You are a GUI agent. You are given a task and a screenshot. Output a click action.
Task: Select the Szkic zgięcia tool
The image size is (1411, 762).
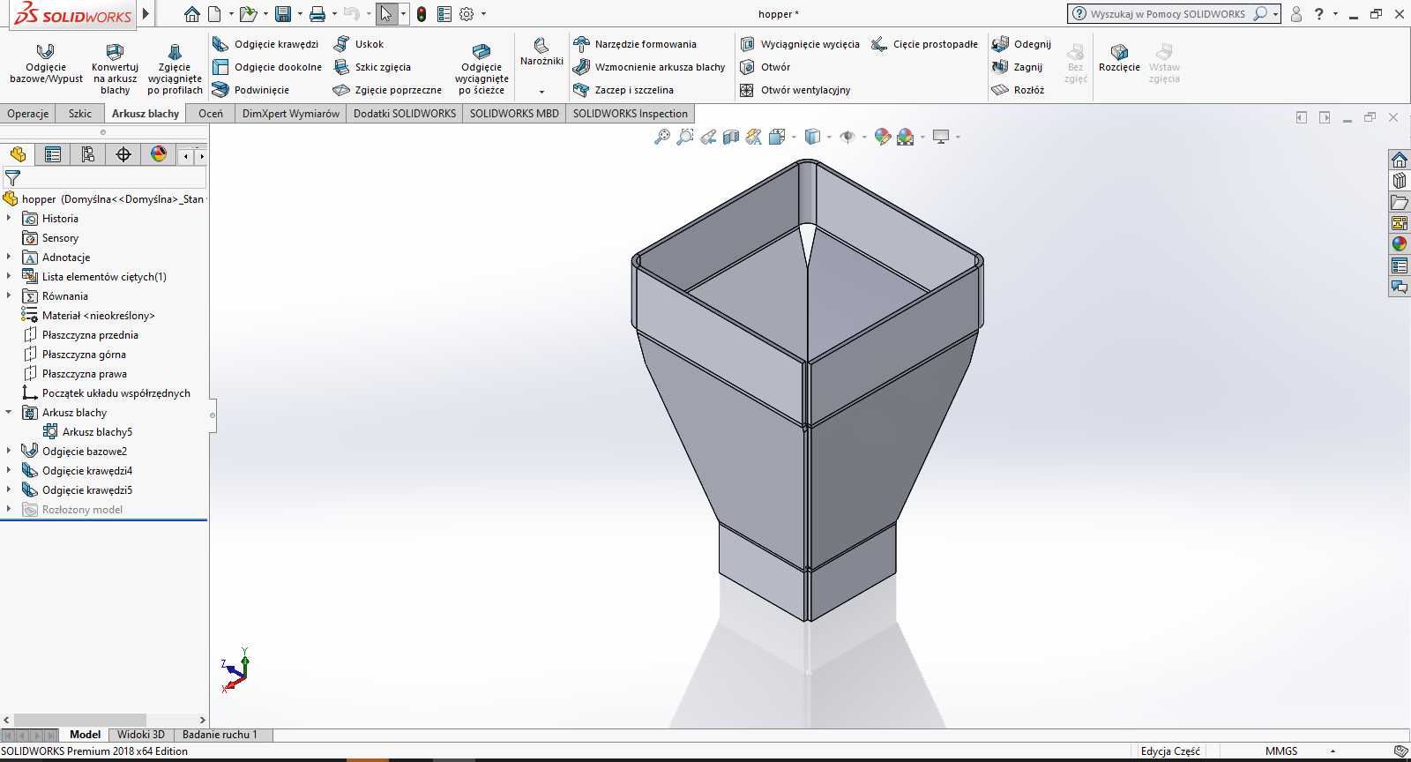point(372,67)
